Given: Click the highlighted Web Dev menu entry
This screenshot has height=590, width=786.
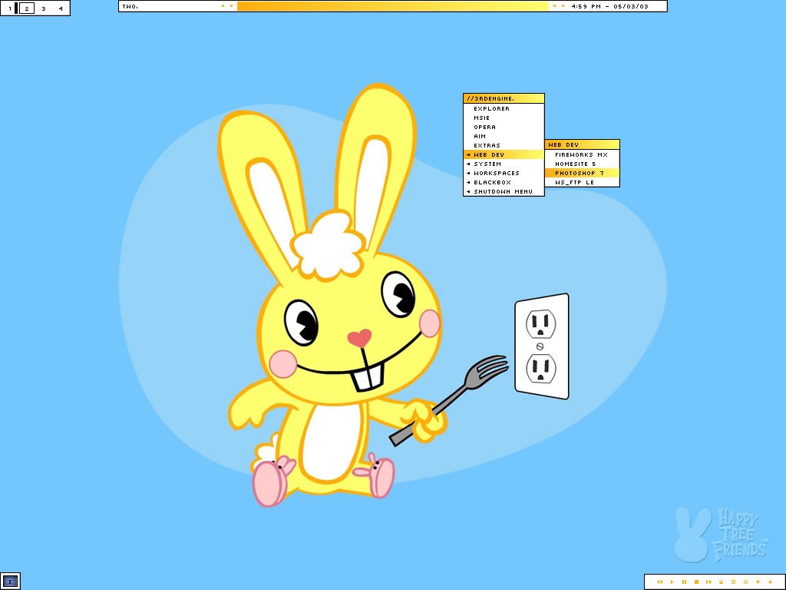Looking at the screenshot, I should [x=504, y=154].
